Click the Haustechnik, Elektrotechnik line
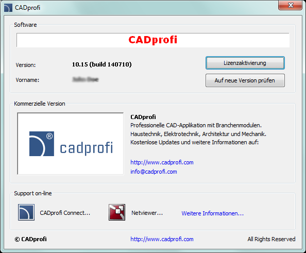This screenshot has width=306, height=253. [x=198, y=134]
